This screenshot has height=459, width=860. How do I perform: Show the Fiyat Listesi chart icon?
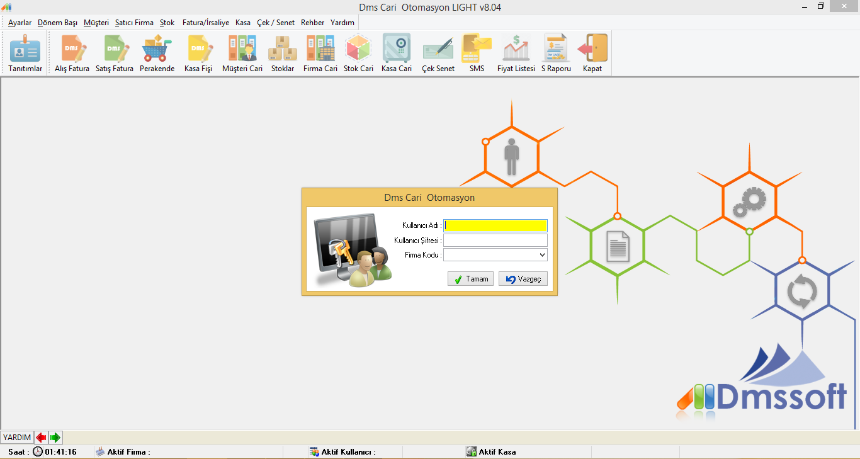pyautogui.click(x=516, y=53)
